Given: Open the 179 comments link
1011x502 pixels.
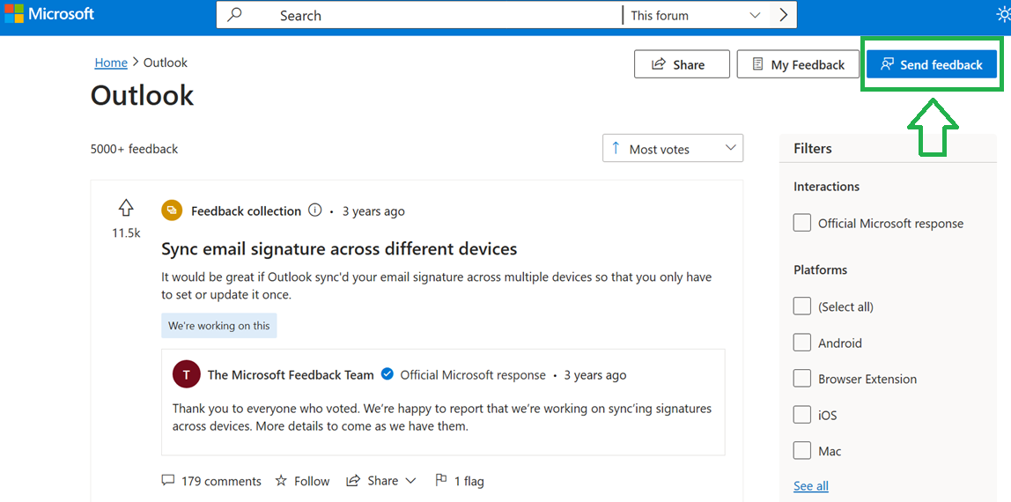Looking at the screenshot, I should [x=211, y=481].
